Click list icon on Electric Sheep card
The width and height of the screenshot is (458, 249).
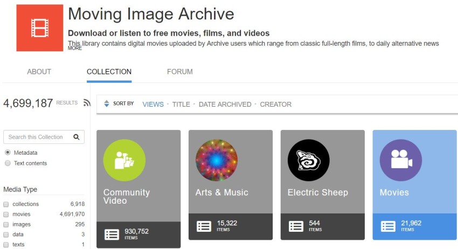296,226
